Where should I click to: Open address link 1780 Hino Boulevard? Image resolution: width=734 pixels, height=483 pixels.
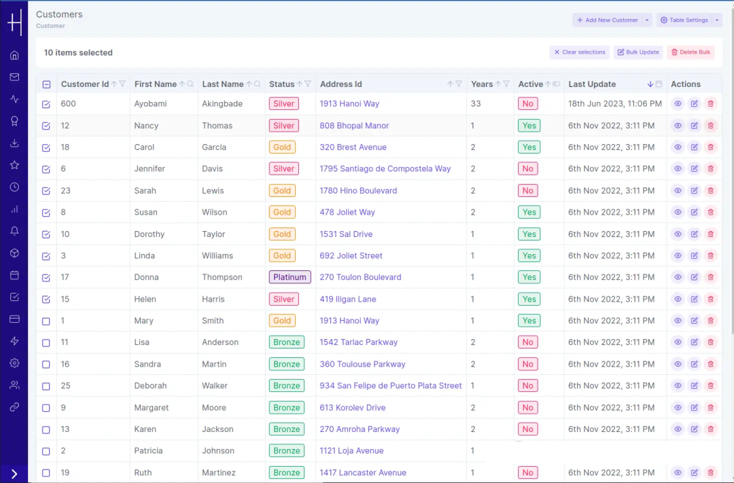tap(358, 191)
